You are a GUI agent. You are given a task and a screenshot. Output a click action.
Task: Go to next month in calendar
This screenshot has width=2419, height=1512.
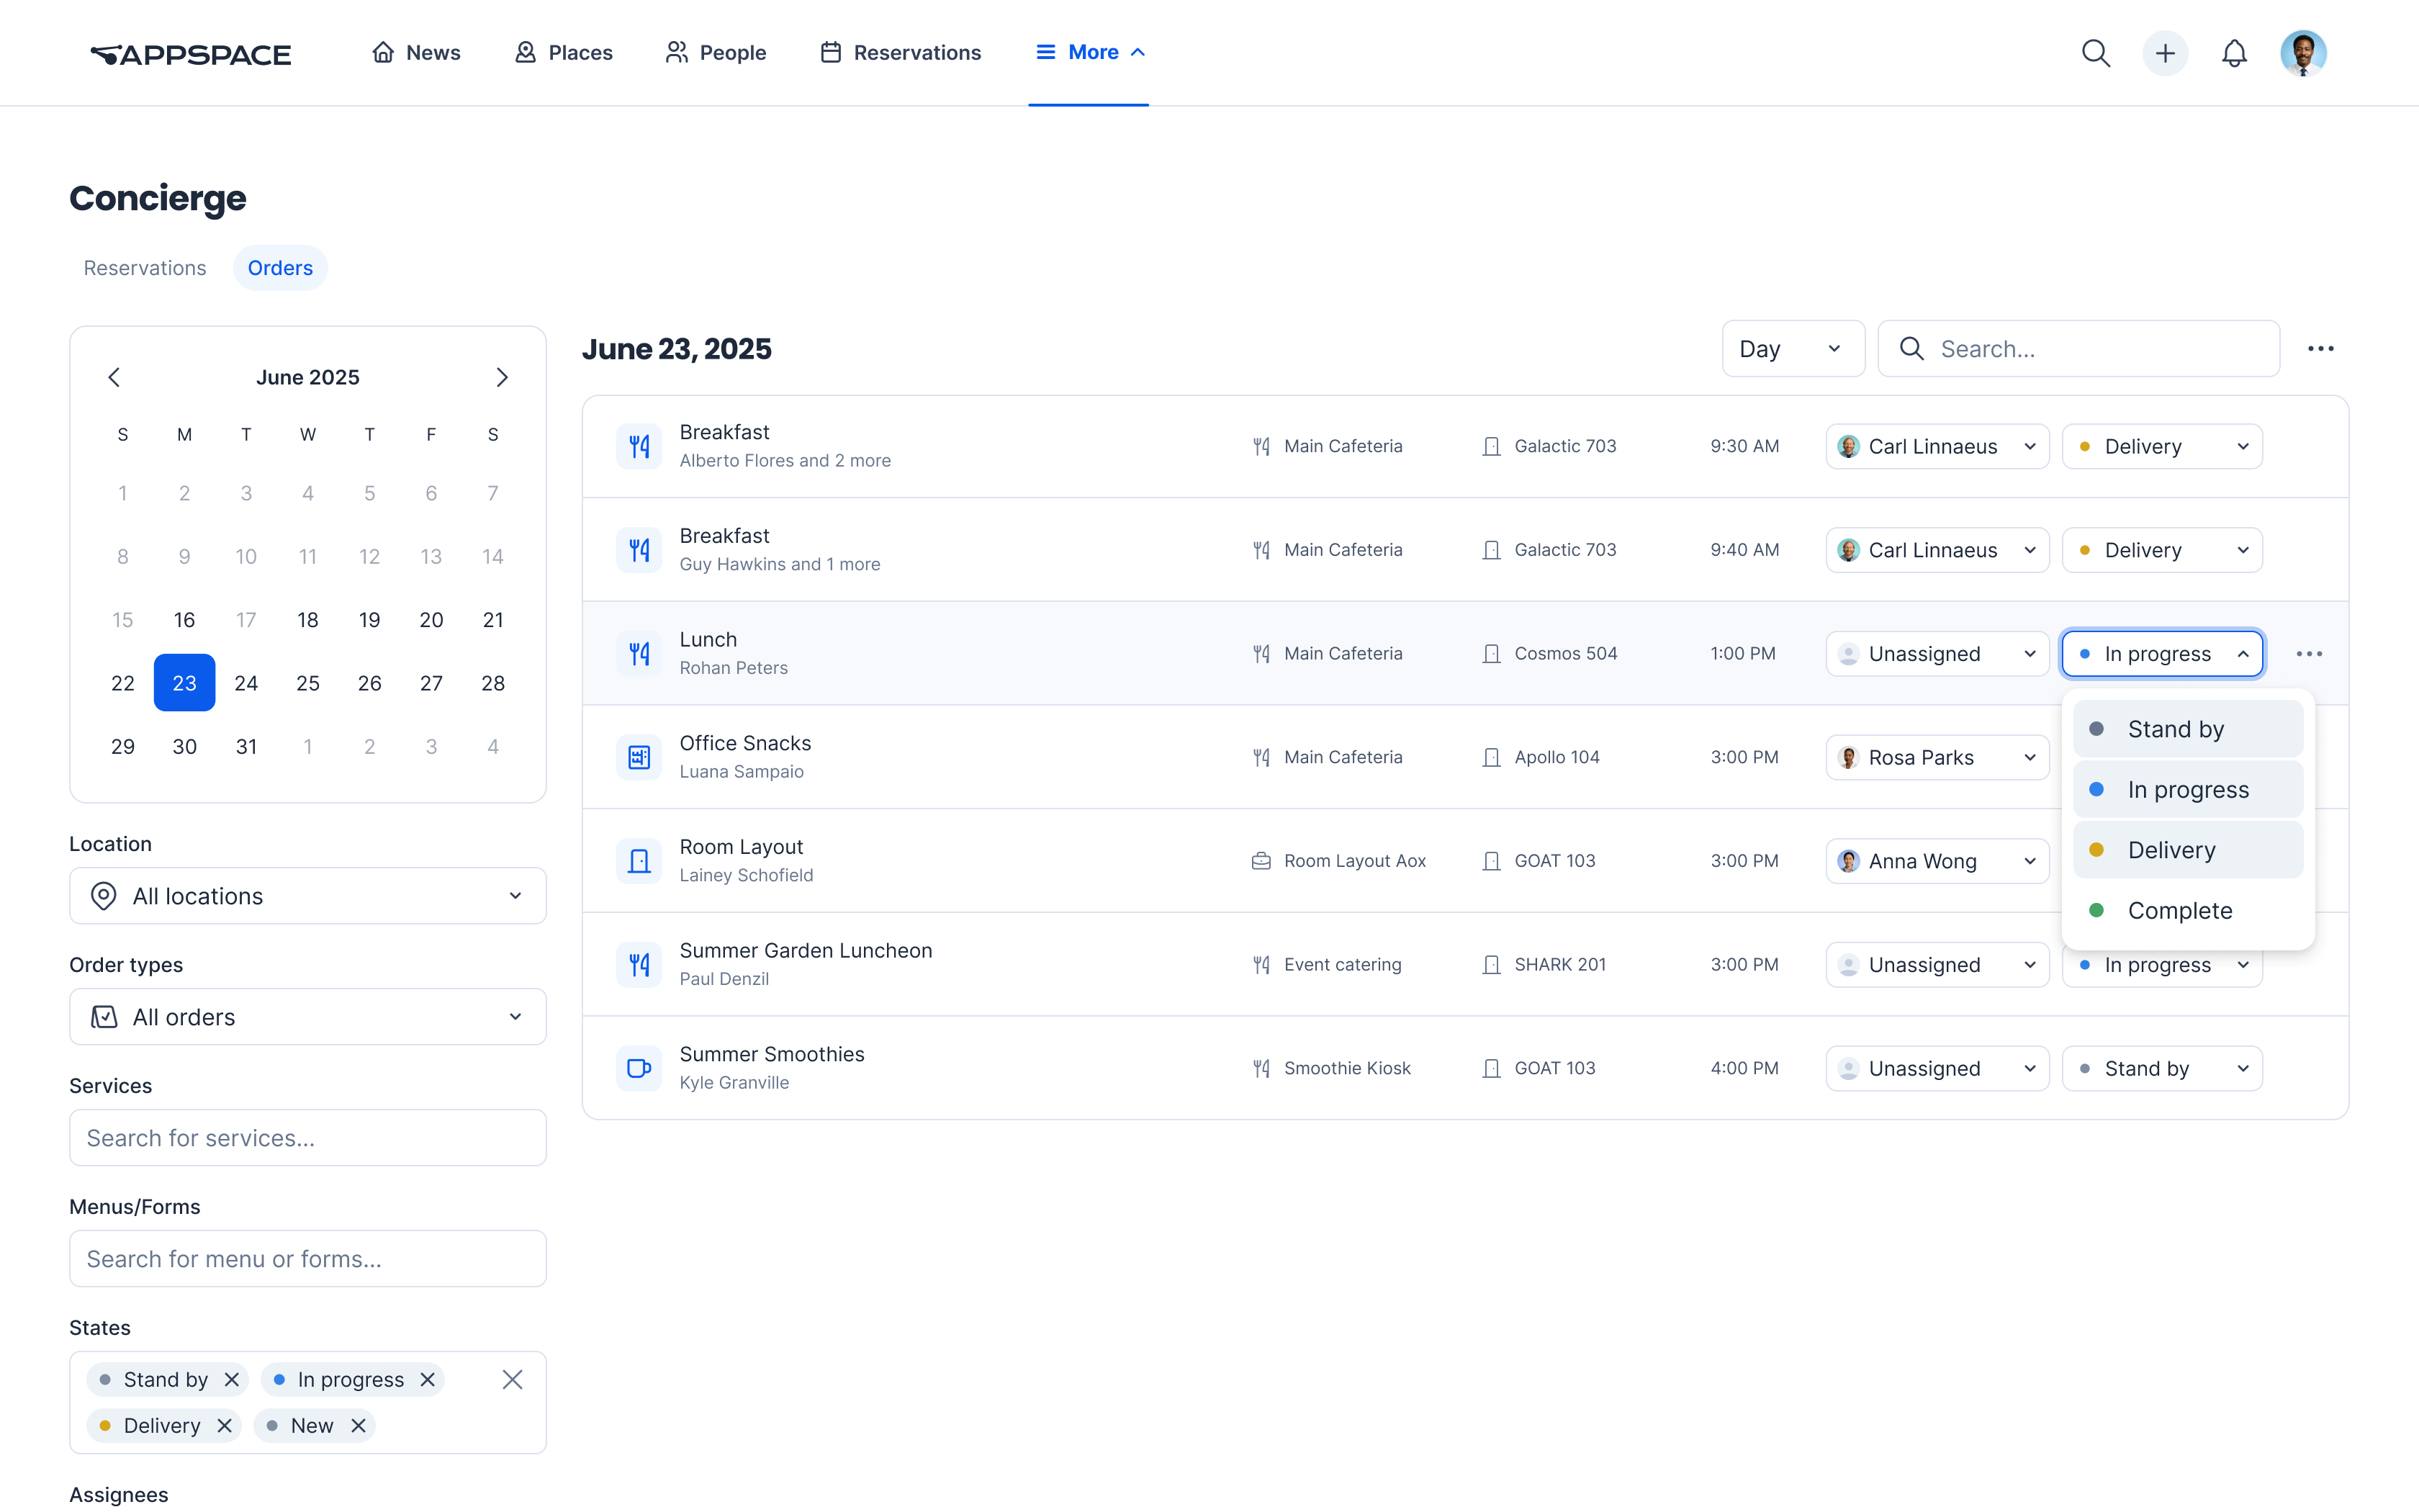pyautogui.click(x=502, y=377)
